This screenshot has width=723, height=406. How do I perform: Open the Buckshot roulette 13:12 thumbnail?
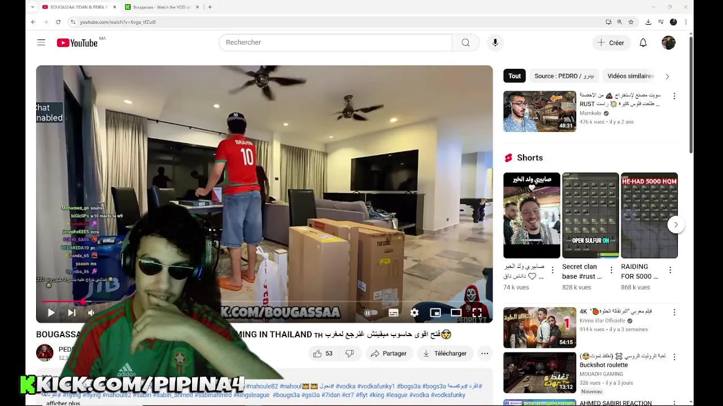539,373
